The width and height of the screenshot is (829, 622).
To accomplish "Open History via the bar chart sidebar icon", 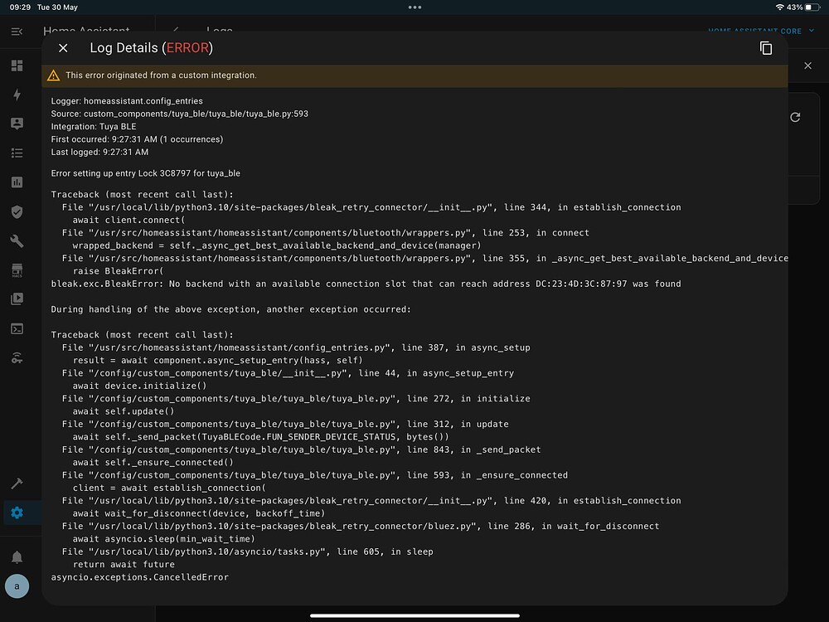I will (x=17, y=182).
